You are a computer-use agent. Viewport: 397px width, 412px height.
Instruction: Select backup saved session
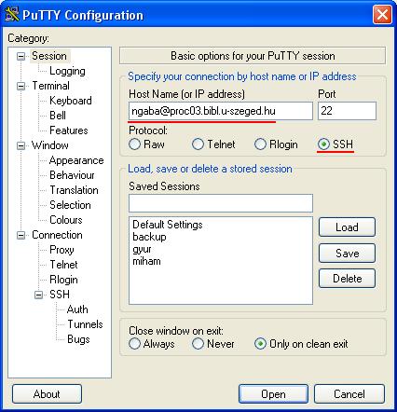149,237
